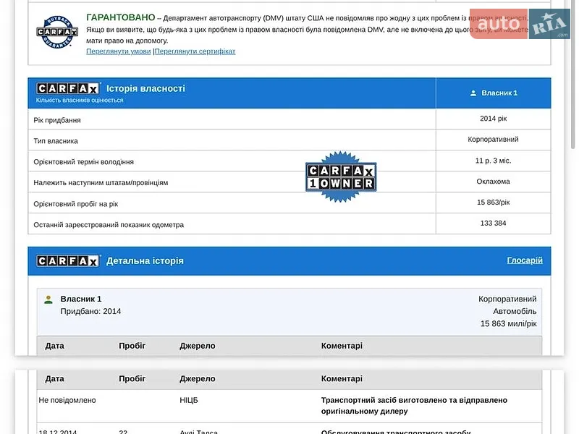Open the Глосарій link
579x434 pixels.
pos(525,260)
